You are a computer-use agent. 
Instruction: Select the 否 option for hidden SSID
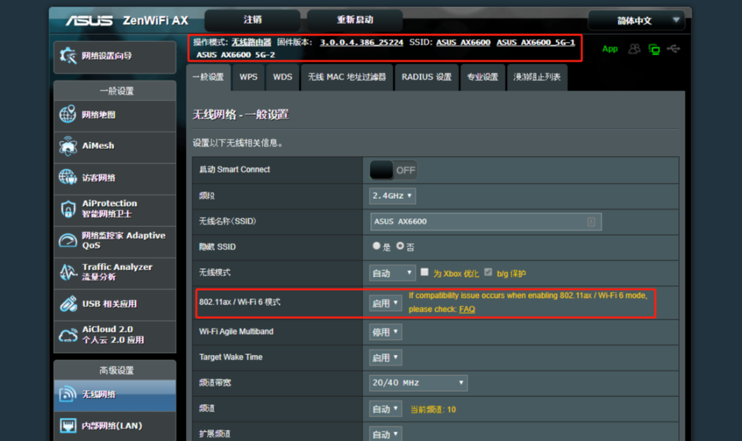point(401,246)
